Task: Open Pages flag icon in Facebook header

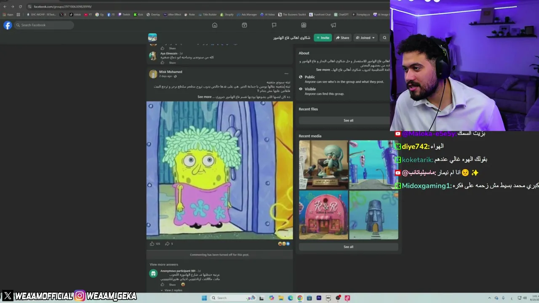Action: pyautogui.click(x=274, y=25)
